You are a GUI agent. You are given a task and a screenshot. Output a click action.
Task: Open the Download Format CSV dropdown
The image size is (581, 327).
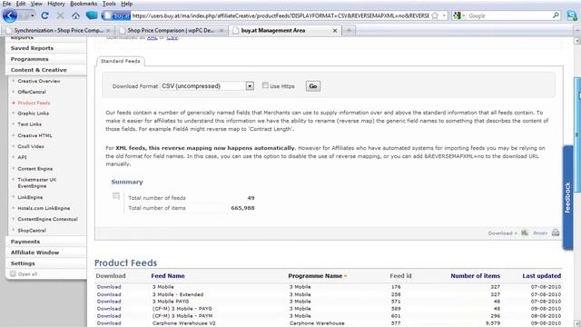(207, 86)
